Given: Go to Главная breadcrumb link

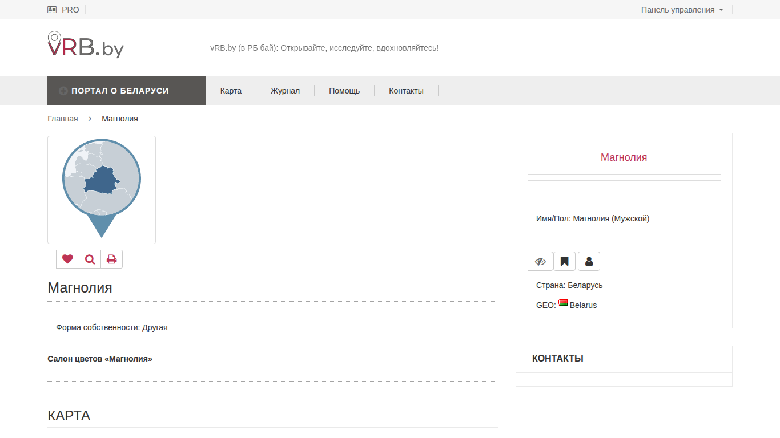Looking at the screenshot, I should click(x=63, y=119).
